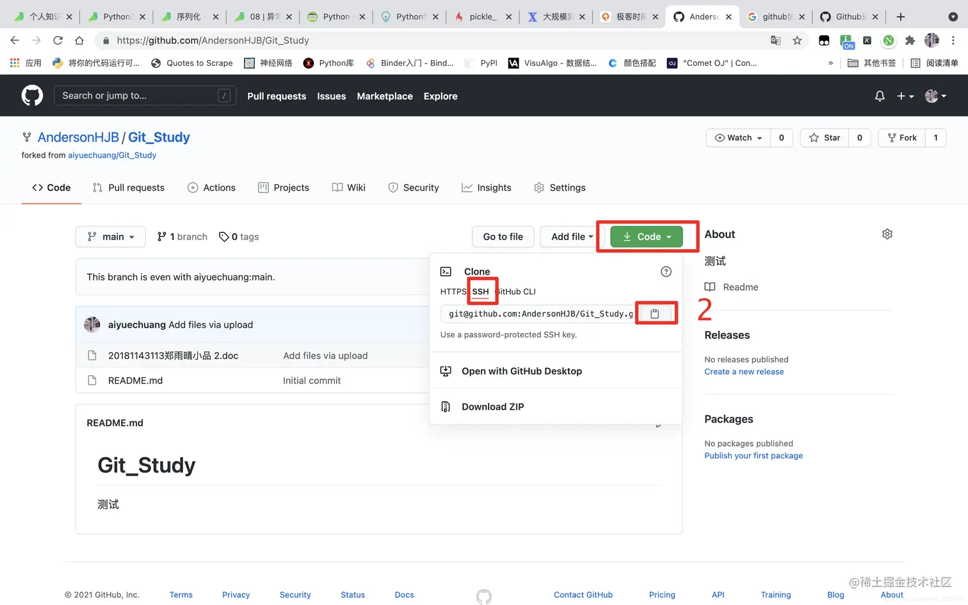This screenshot has height=605, width=968.
Task: Fork the repository with the Fork button
Action: pos(902,138)
